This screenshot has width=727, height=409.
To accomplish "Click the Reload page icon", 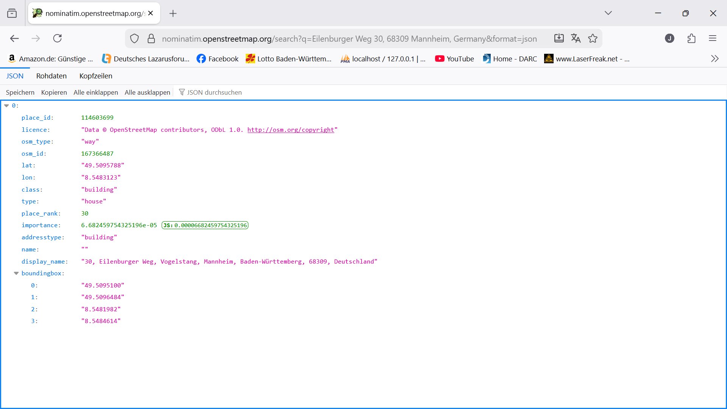I will pos(58,38).
